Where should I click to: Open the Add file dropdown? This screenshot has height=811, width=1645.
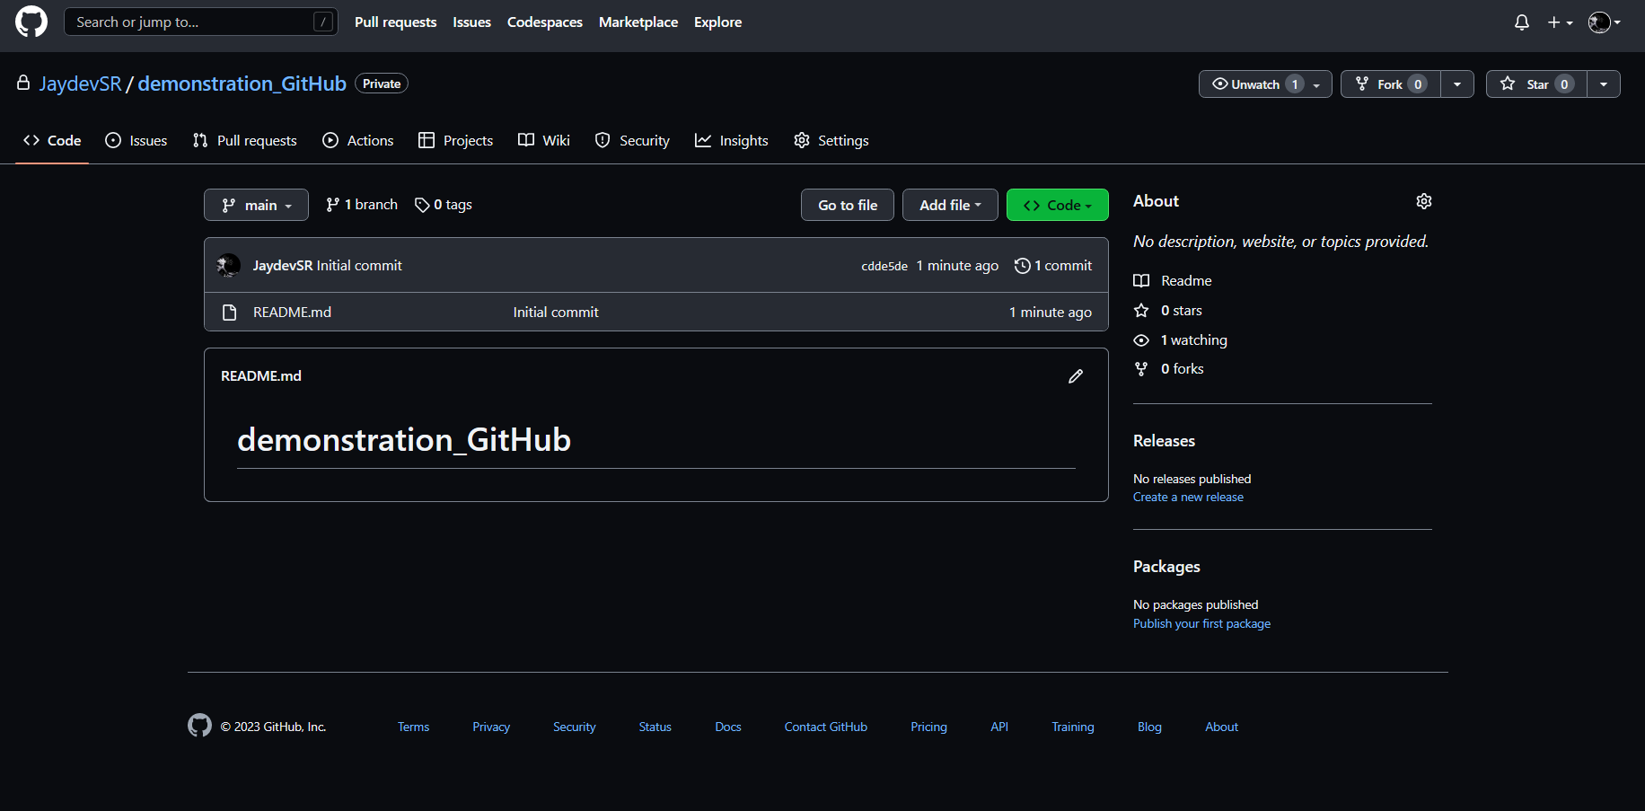pos(950,205)
